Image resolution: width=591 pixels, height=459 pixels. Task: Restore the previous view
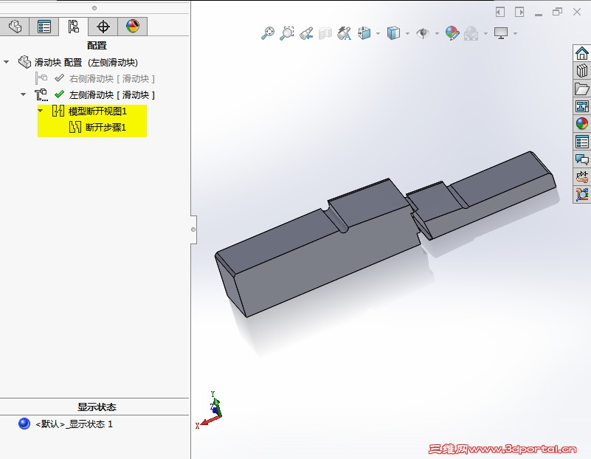[x=306, y=33]
